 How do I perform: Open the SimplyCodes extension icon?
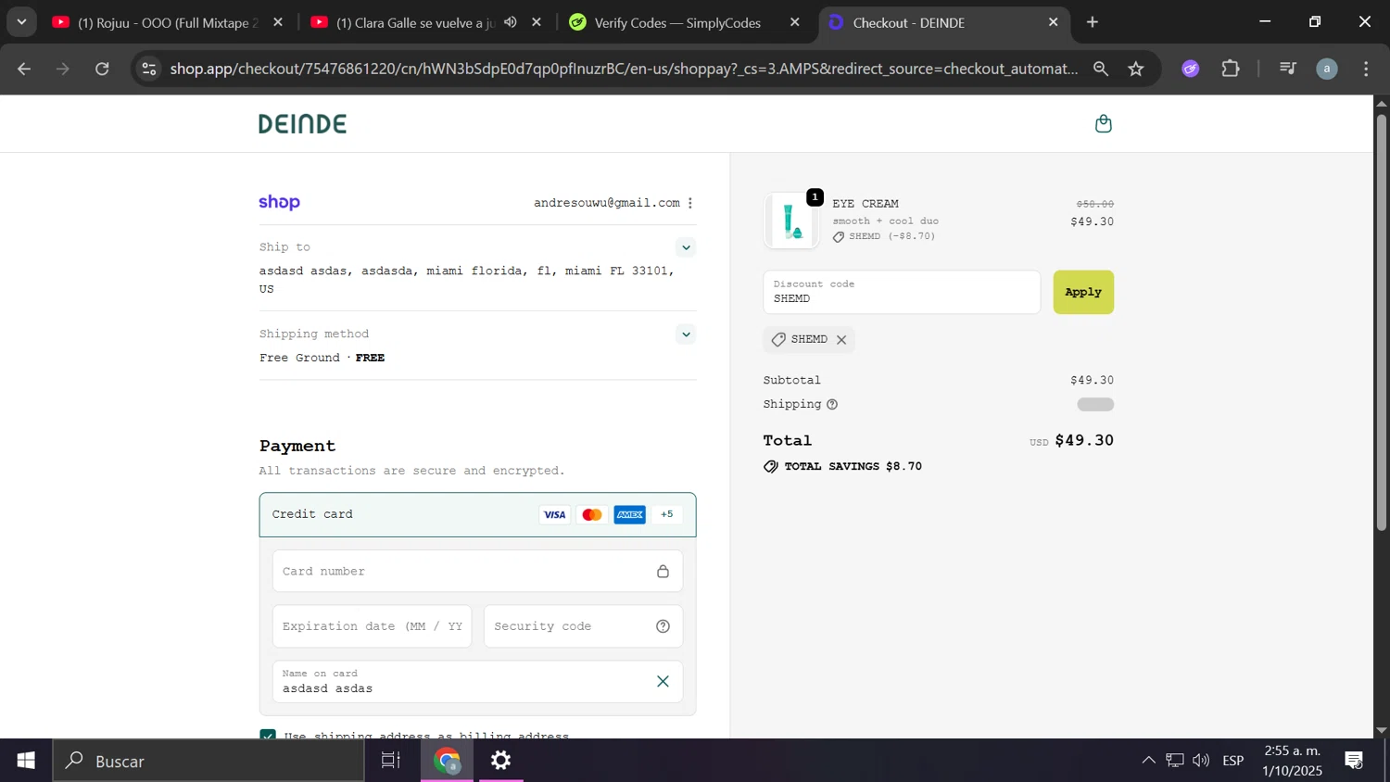coord(1191,69)
